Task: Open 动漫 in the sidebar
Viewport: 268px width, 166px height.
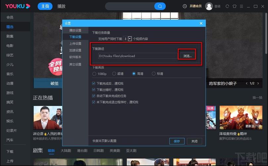Action: [10, 83]
